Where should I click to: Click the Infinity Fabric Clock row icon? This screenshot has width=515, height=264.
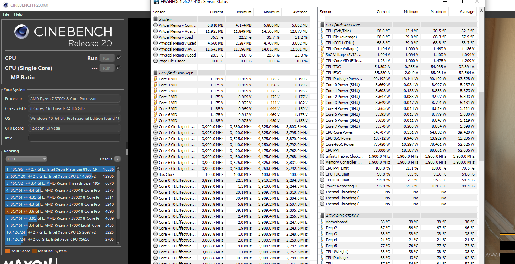tap(322, 156)
